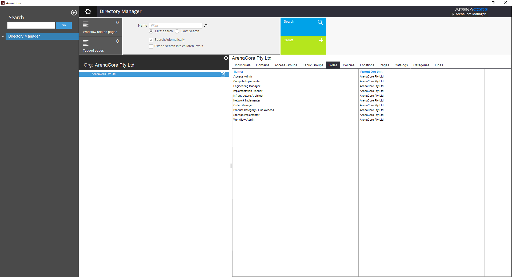
Task: Click the vertical splitter grip handle
Action: click(231, 166)
